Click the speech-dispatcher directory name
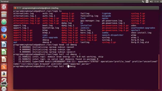The image size is (162, 91). [113, 35]
